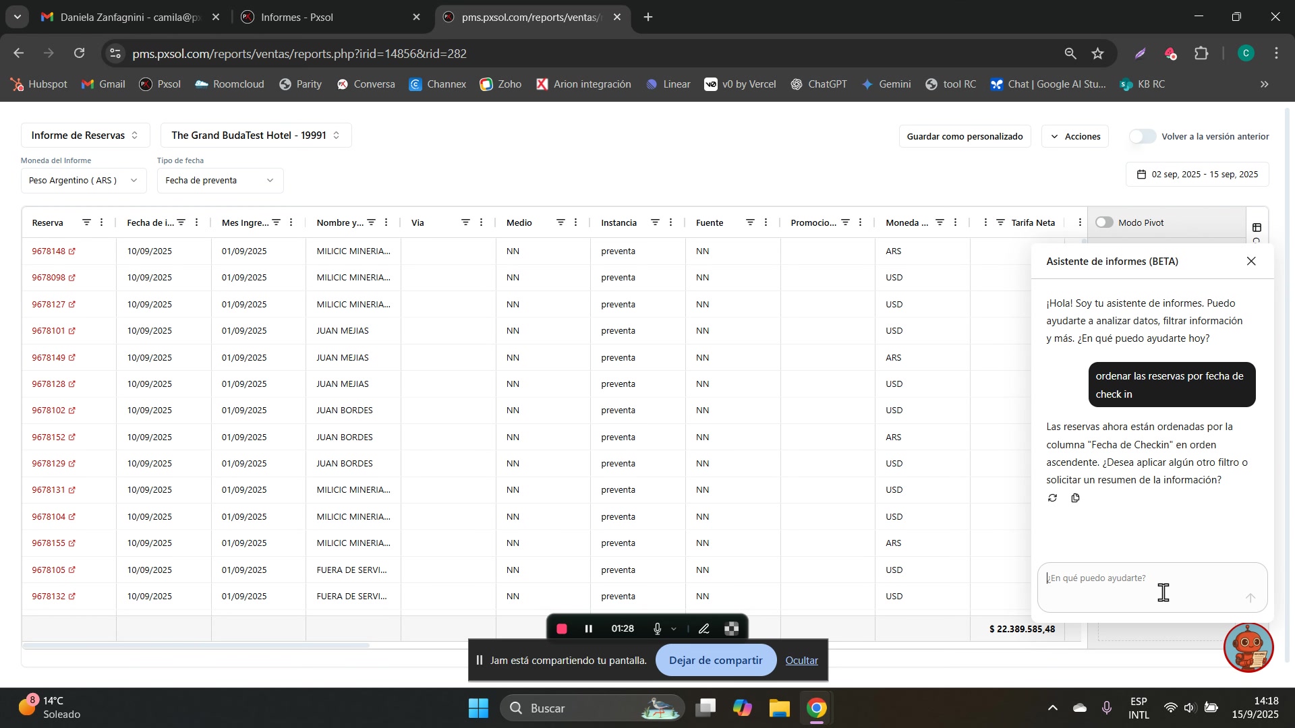
Task: Expand Tipo de fecha dropdown
Action: [x=220, y=181]
